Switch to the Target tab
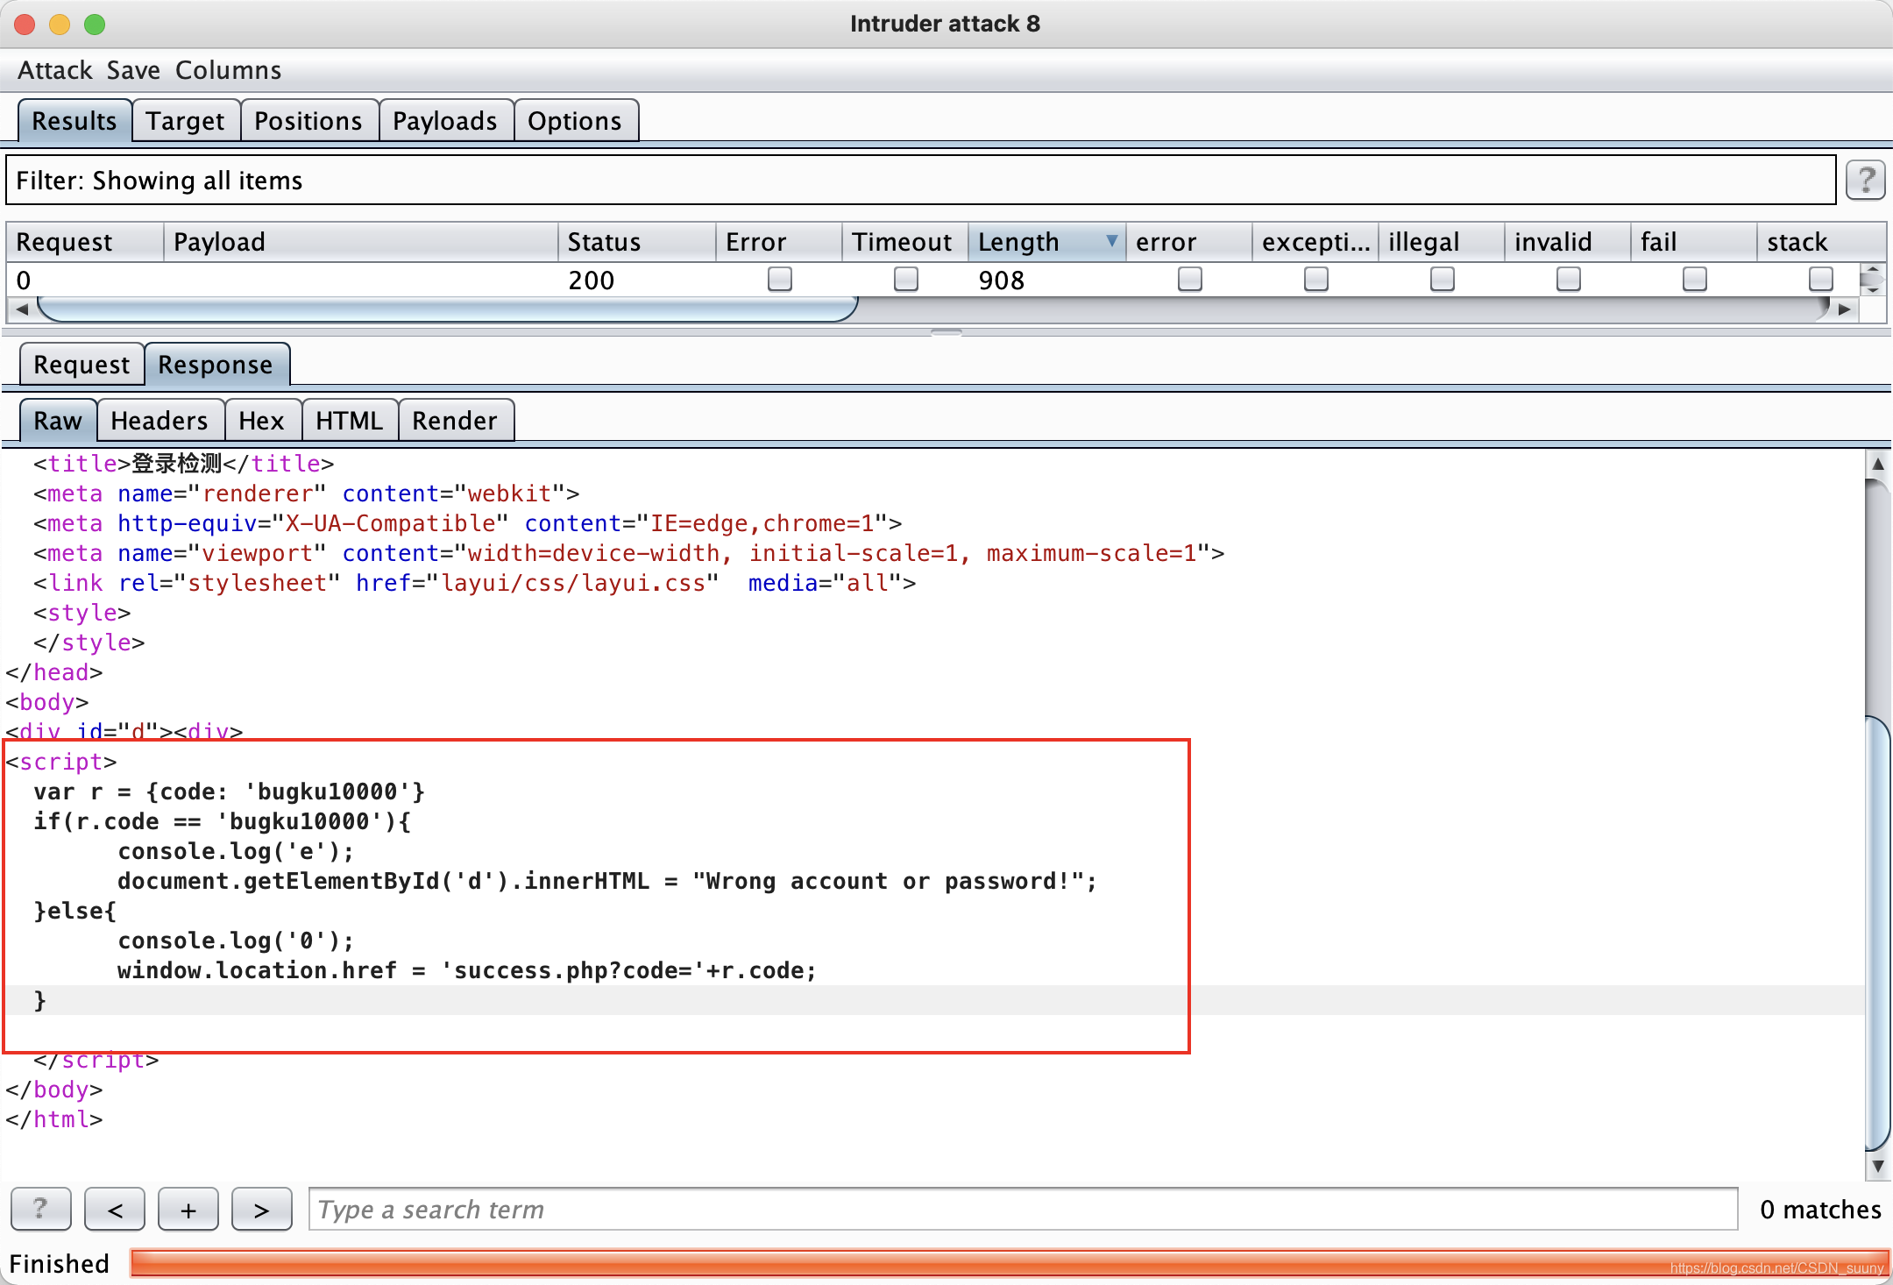Screen dimensions: 1893x1285 click(x=185, y=120)
